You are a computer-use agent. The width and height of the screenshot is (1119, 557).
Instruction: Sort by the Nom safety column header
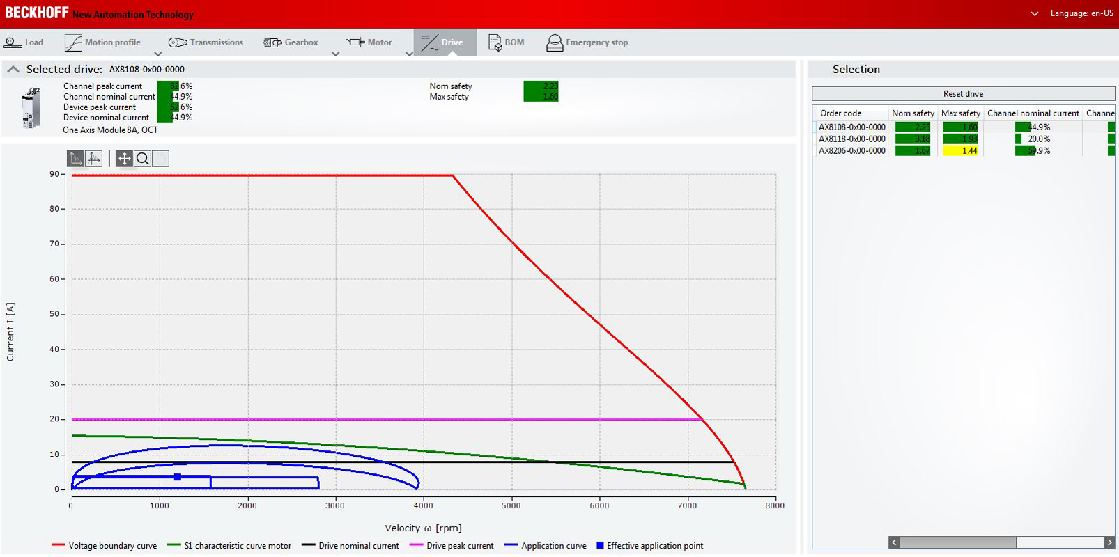[913, 113]
